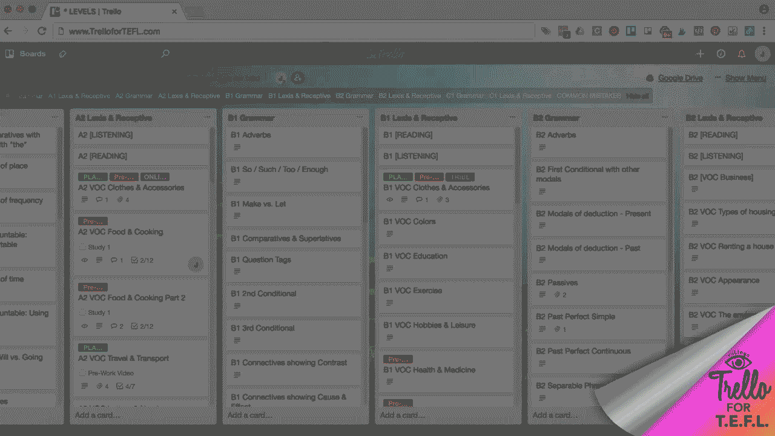Jump to B2 Grammar in list navigation bar
The height and width of the screenshot is (436, 775).
click(x=354, y=96)
